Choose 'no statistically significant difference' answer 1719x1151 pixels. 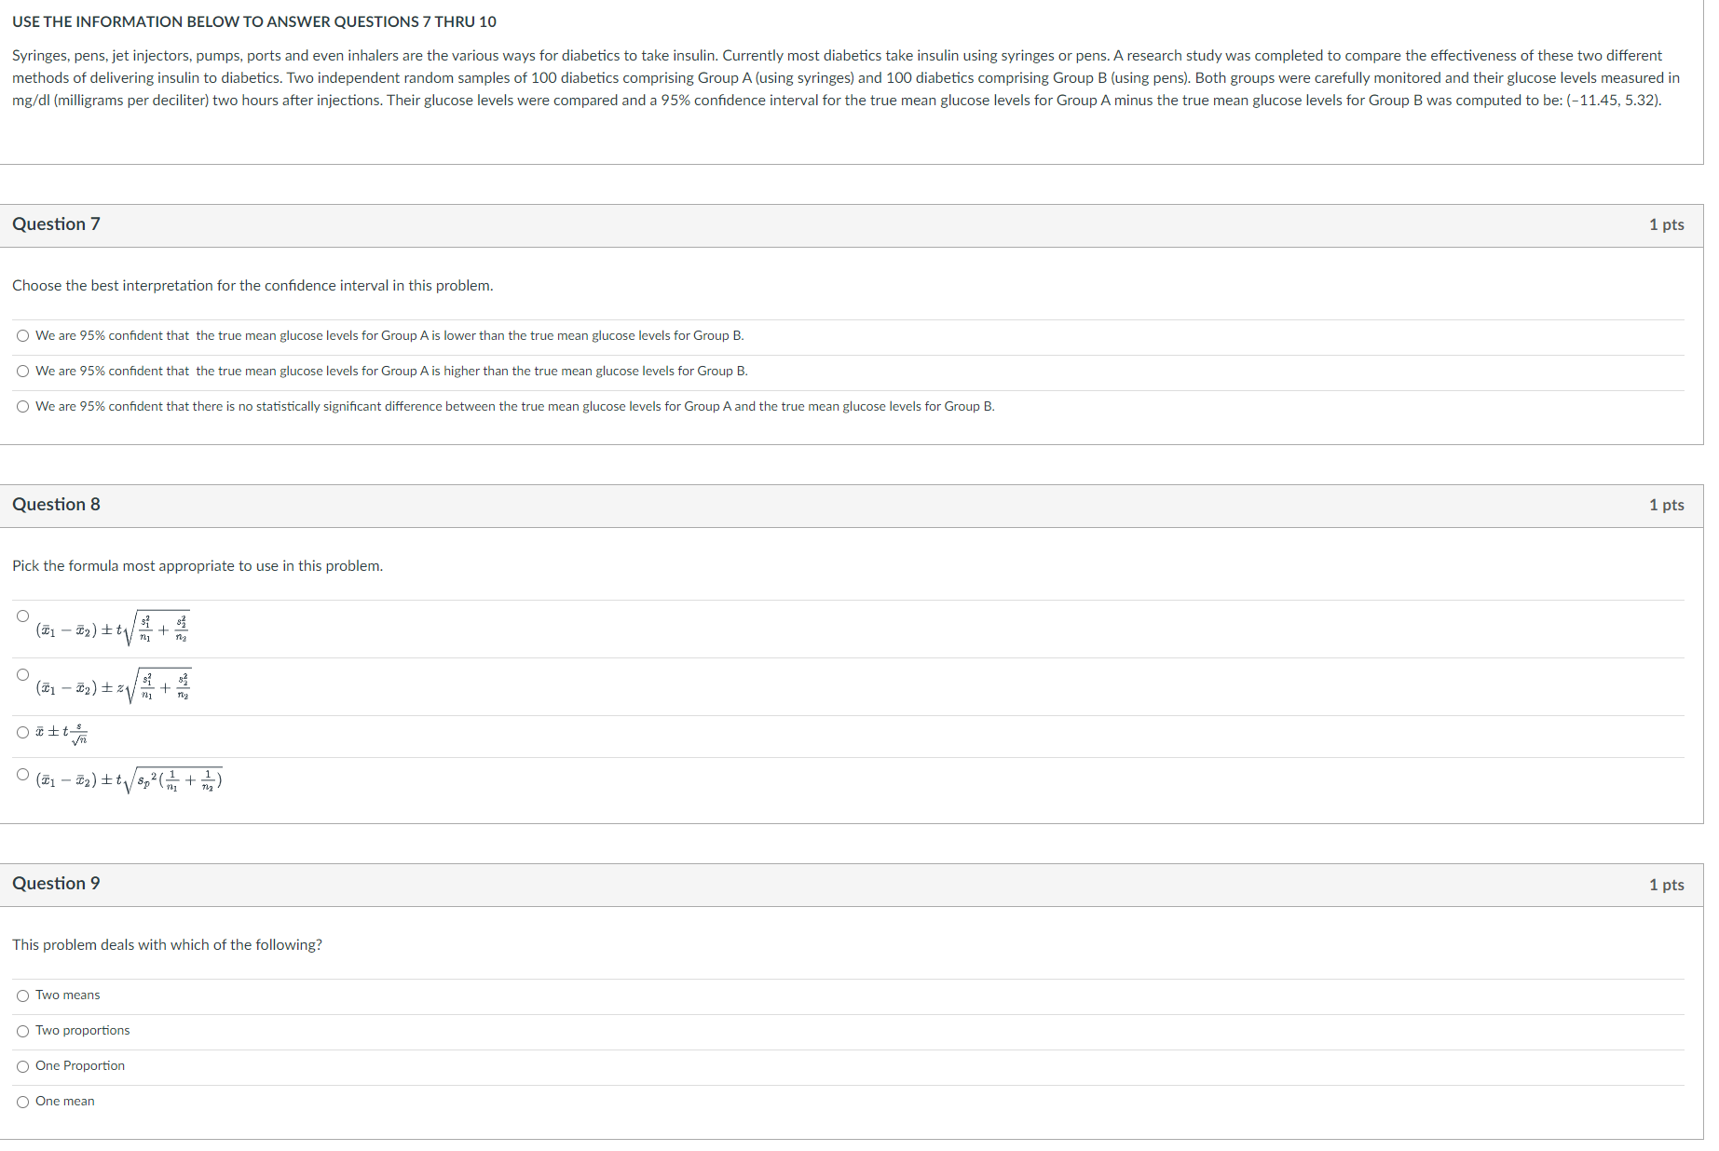pyautogui.click(x=23, y=407)
